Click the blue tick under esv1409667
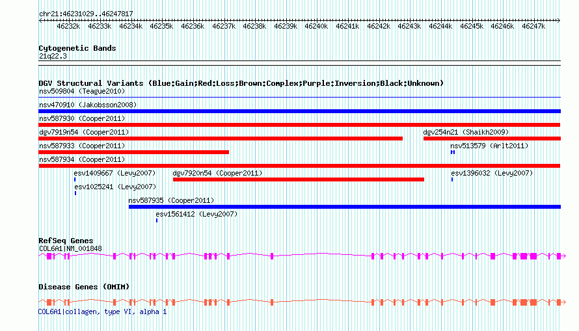This screenshot has width=579, height=331. tap(75, 179)
